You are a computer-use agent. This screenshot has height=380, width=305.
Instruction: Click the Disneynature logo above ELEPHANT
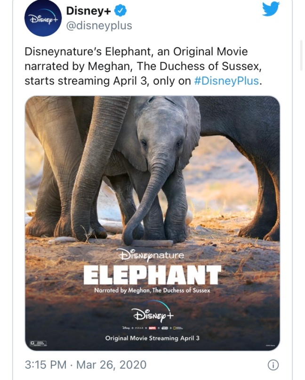click(152, 256)
